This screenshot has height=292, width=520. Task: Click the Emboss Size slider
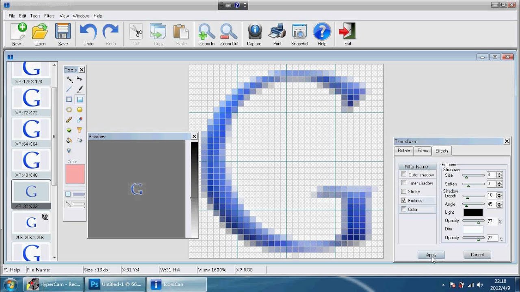[473, 176]
